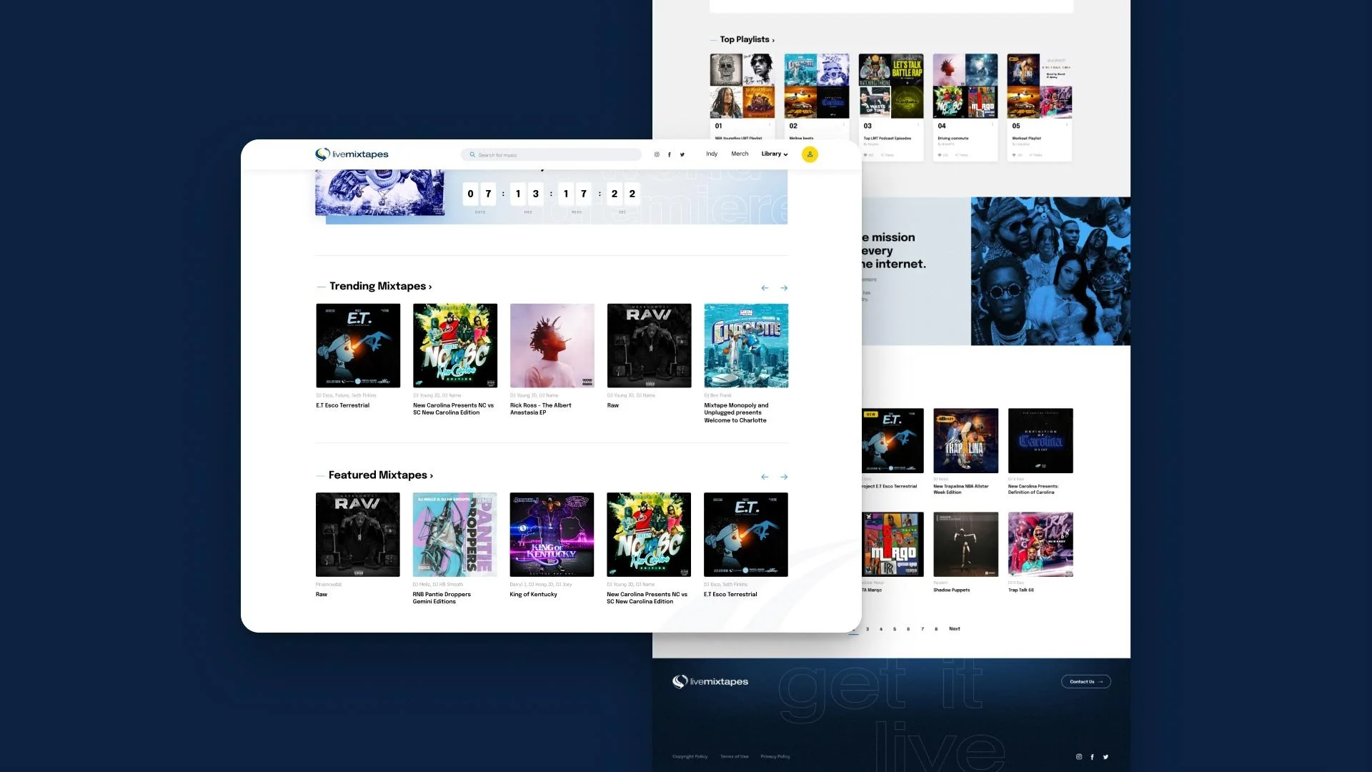
Task: Open Shadow Puppets mixtape cover
Action: (966, 544)
